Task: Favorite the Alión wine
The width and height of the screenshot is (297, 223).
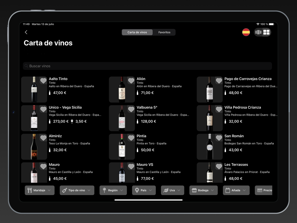Action: click(131, 81)
